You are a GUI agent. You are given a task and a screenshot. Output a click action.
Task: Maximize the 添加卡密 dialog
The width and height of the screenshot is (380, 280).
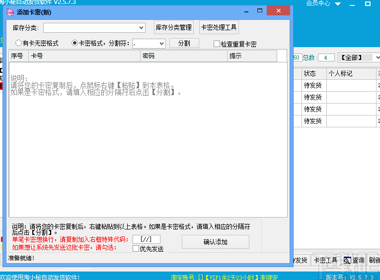coord(260,10)
